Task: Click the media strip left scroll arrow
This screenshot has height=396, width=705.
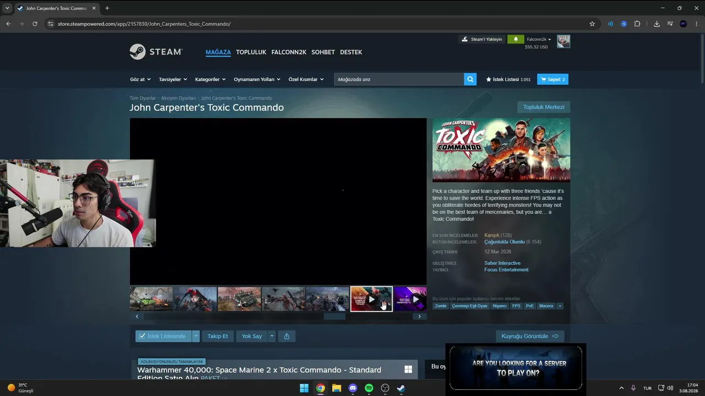Action: 137,316
